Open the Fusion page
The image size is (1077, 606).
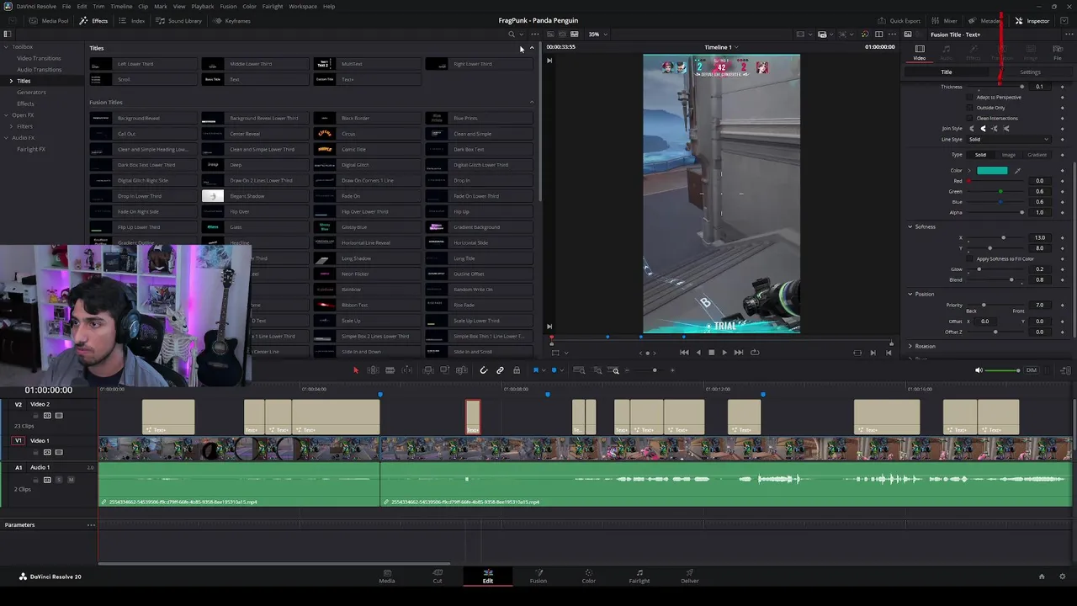(x=538, y=577)
